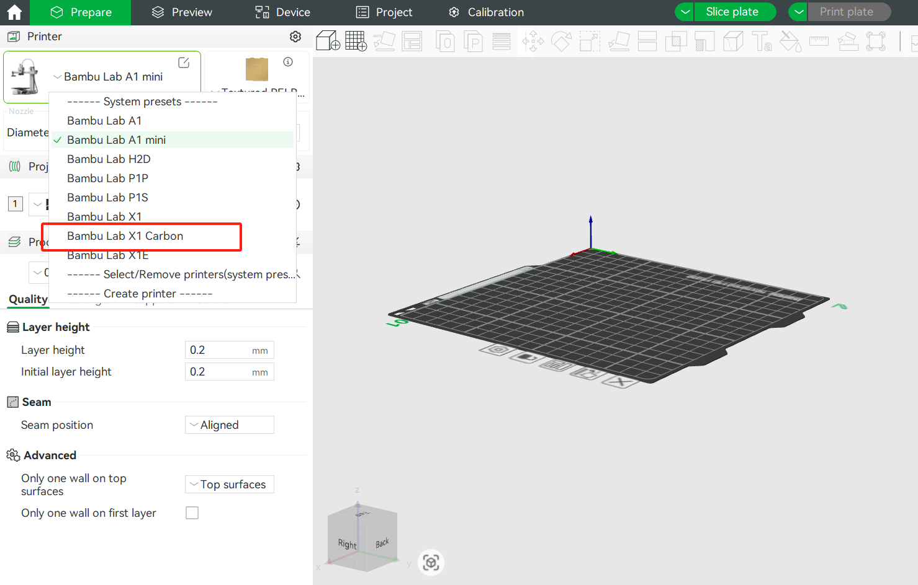Click the Add object cube icon
The width and height of the screenshot is (918, 585).
tap(327, 42)
